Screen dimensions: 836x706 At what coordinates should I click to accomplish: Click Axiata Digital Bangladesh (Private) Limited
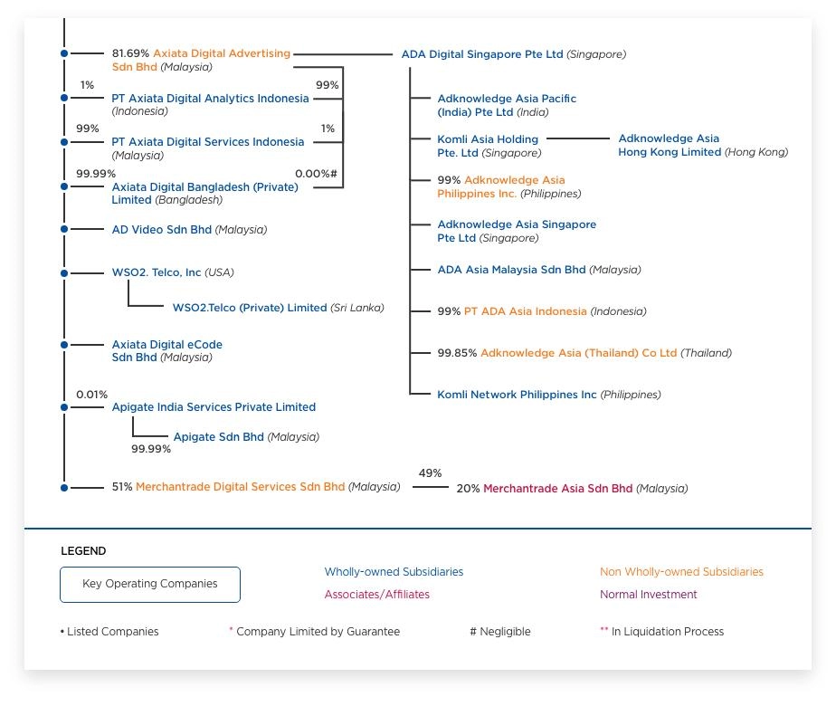tap(204, 193)
